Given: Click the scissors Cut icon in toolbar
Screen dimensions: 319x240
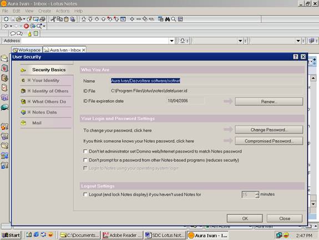Looking at the screenshot, I should (x=53, y=19).
